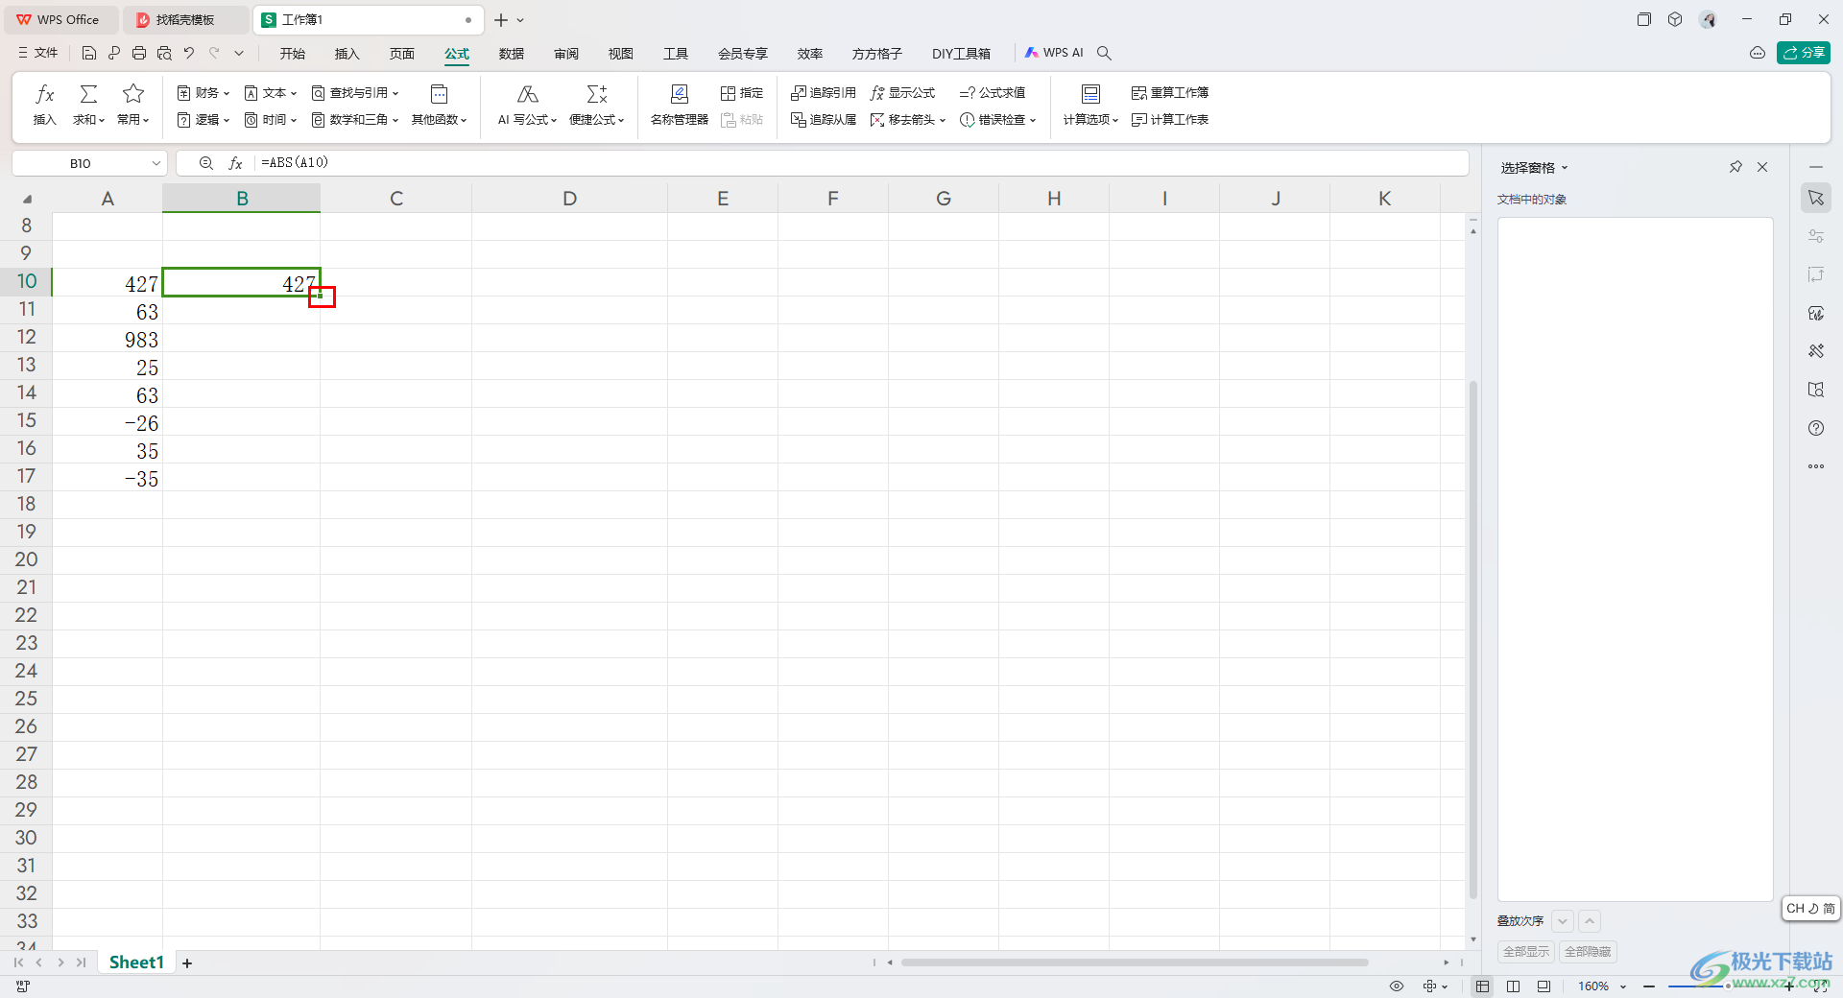Click 公式求值 evaluate formula
The height and width of the screenshot is (998, 1843).
coord(993,93)
